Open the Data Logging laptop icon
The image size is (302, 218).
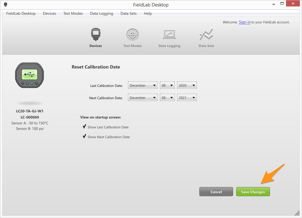(x=169, y=35)
